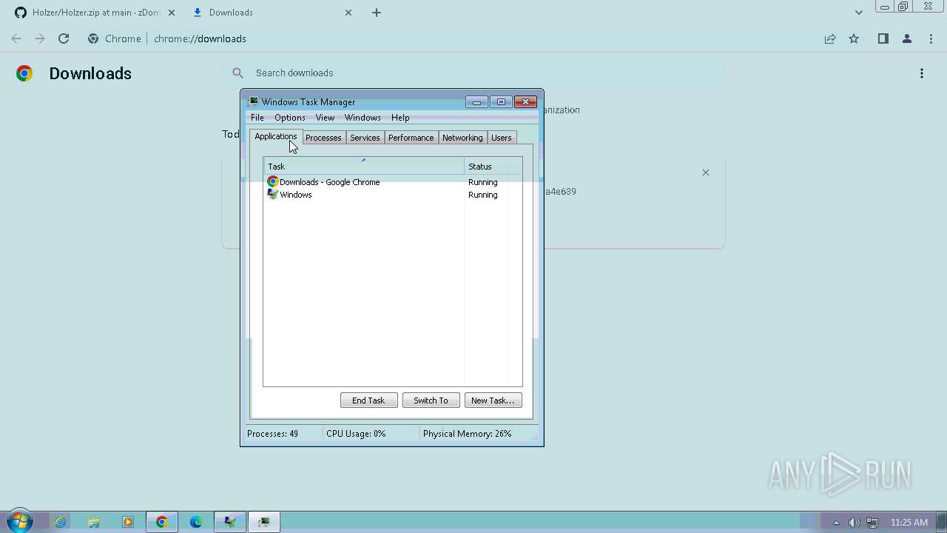Open a new Chrome tab

377,13
